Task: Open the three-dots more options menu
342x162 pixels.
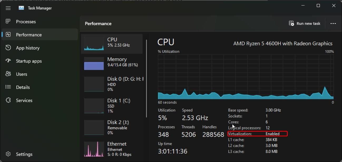Action: coord(333,23)
